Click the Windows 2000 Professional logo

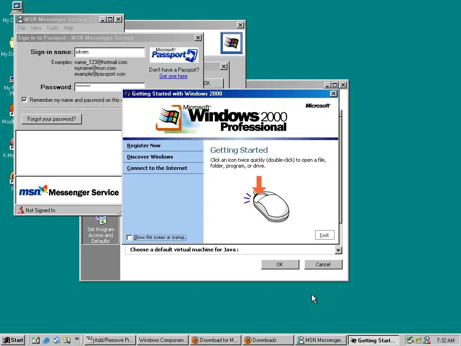point(221,118)
